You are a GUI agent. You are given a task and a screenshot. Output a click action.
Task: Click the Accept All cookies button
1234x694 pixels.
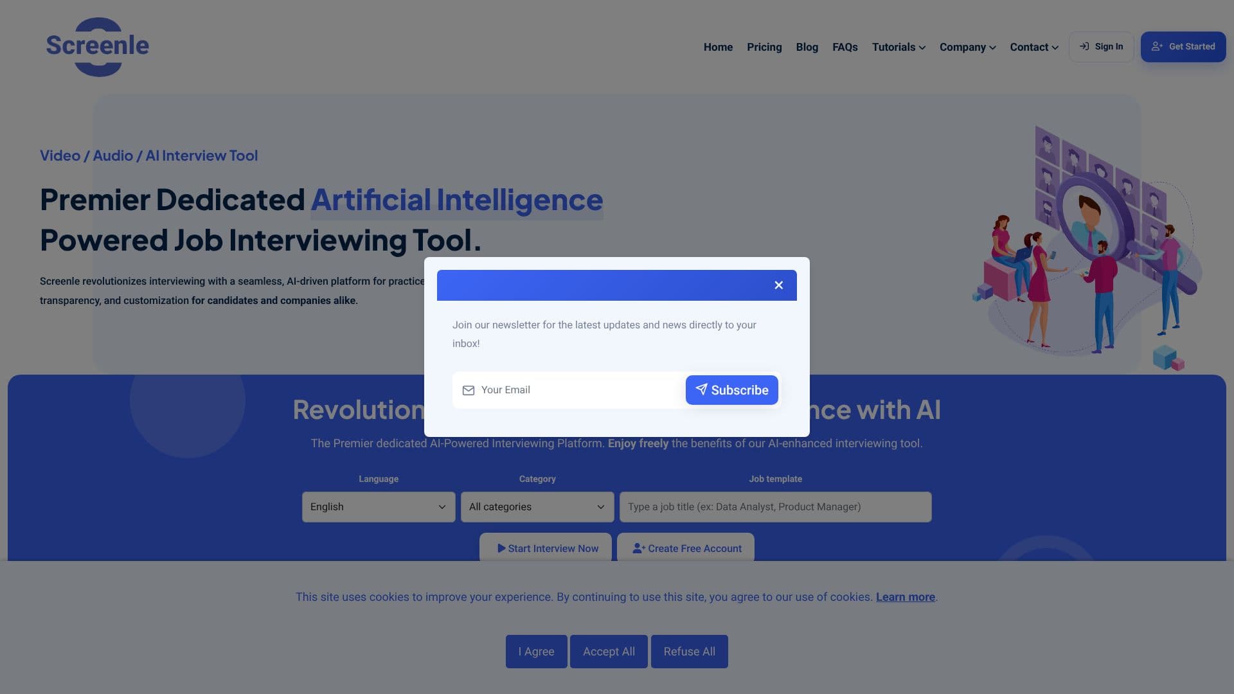[609, 652]
